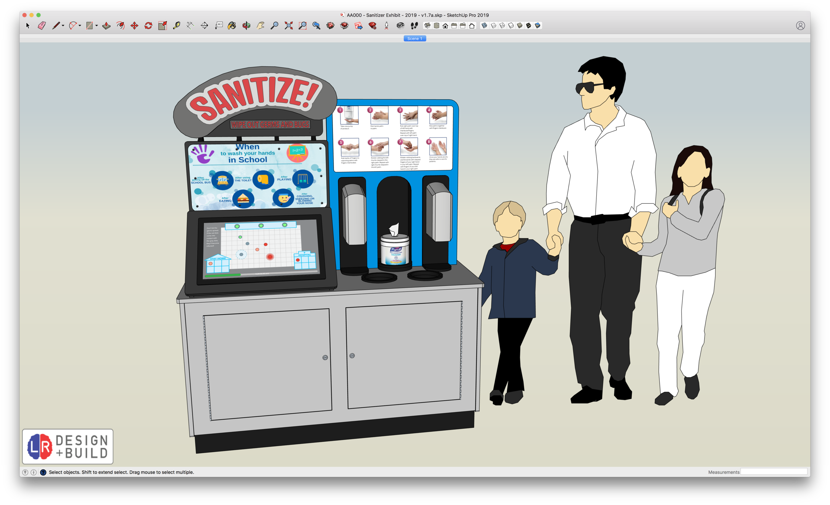Select the Push/Pull tool
Image resolution: width=830 pixels, height=505 pixels.
point(107,25)
